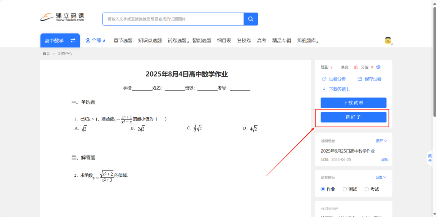
Task: Expand the 近期组卷 list with 展开
Action: pyautogui.click(x=381, y=141)
